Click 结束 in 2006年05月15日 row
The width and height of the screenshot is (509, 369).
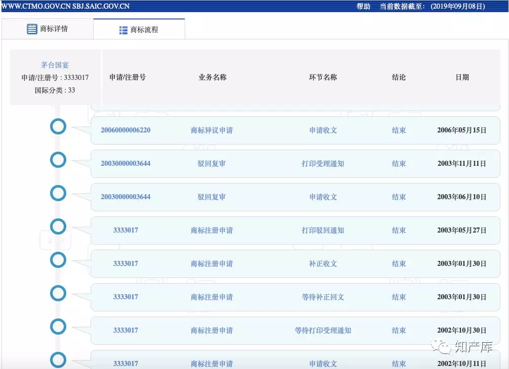tap(399, 130)
